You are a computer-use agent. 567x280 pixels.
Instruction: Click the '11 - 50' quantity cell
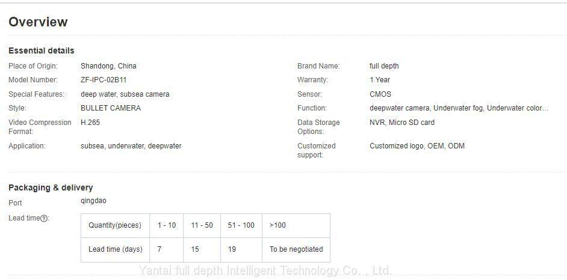point(202,225)
